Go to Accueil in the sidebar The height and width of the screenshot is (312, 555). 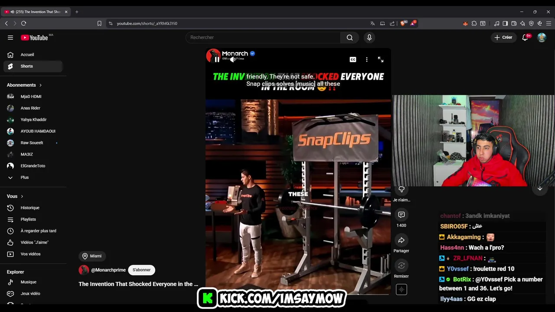[33, 55]
